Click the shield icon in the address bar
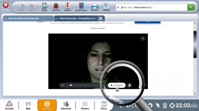 [118, 7]
